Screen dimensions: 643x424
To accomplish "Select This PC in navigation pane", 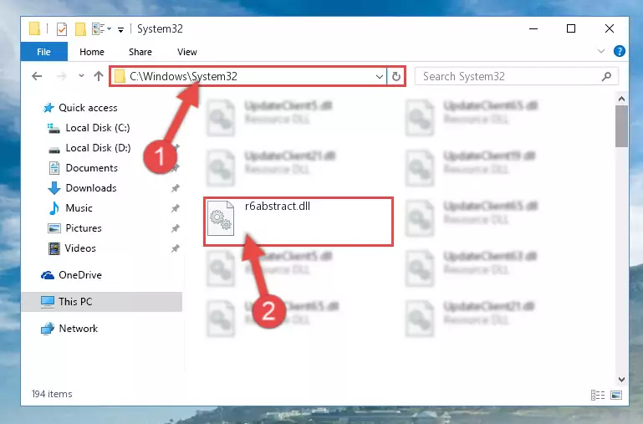I will pyautogui.click(x=102, y=302).
